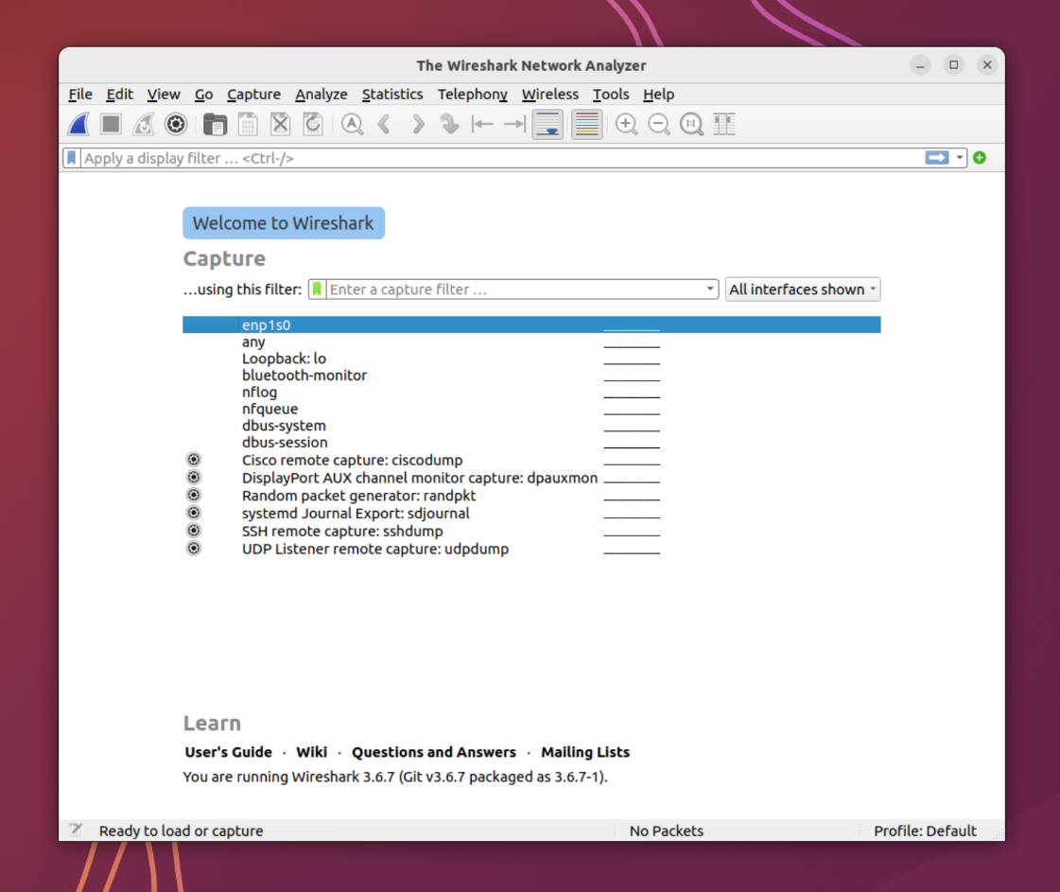
Task: Jump to the first packet icon
Action: (482, 125)
